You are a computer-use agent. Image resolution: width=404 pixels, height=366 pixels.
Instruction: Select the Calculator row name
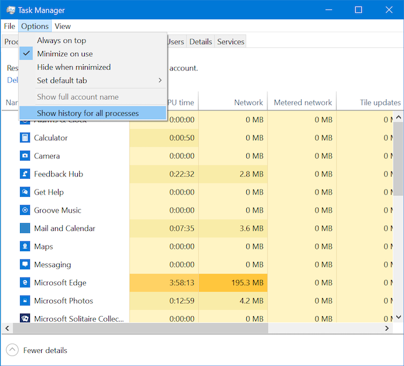pos(50,138)
